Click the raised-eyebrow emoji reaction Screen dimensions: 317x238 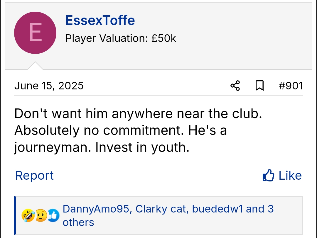point(41,216)
